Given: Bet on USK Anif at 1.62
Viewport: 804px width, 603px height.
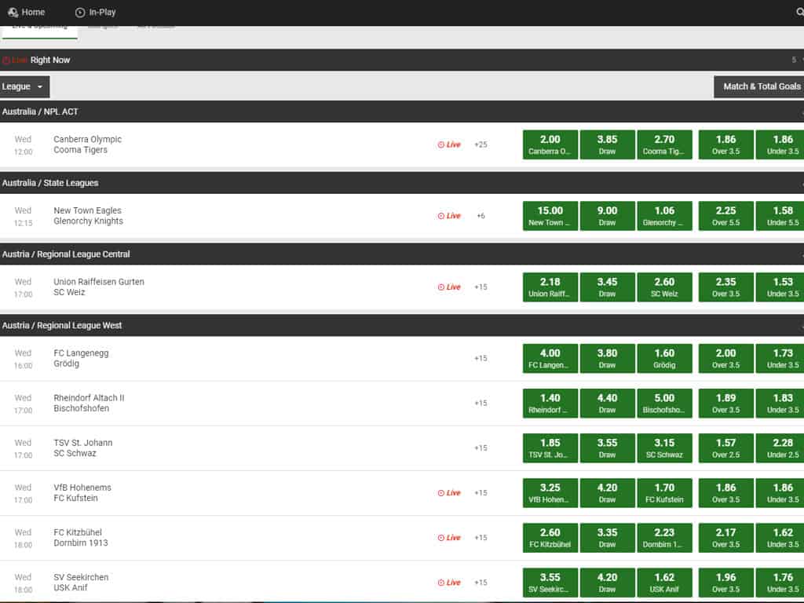Looking at the screenshot, I should tap(664, 583).
